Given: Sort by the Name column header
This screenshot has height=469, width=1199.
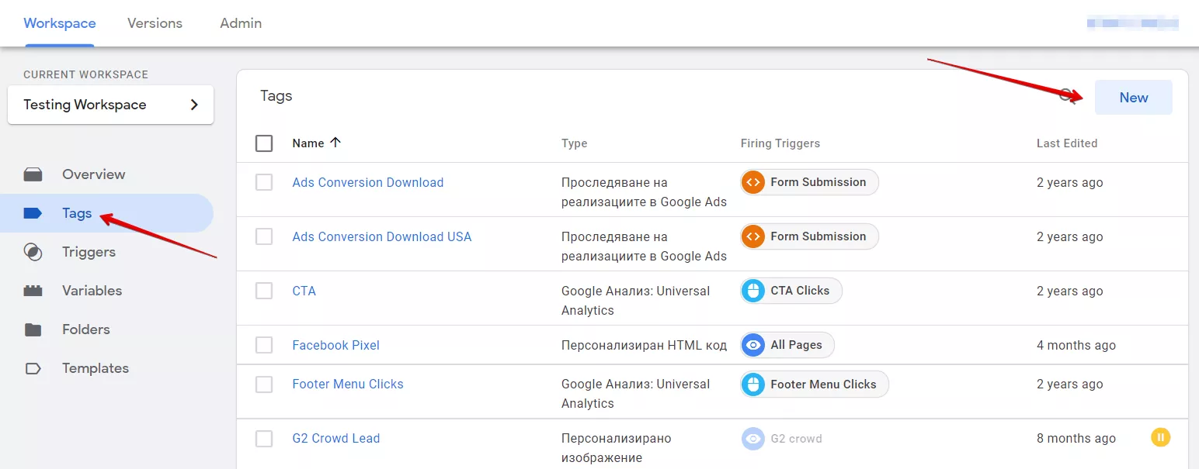Looking at the screenshot, I should pyautogui.click(x=308, y=143).
